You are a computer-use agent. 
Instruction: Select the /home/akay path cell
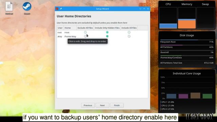point(70,36)
